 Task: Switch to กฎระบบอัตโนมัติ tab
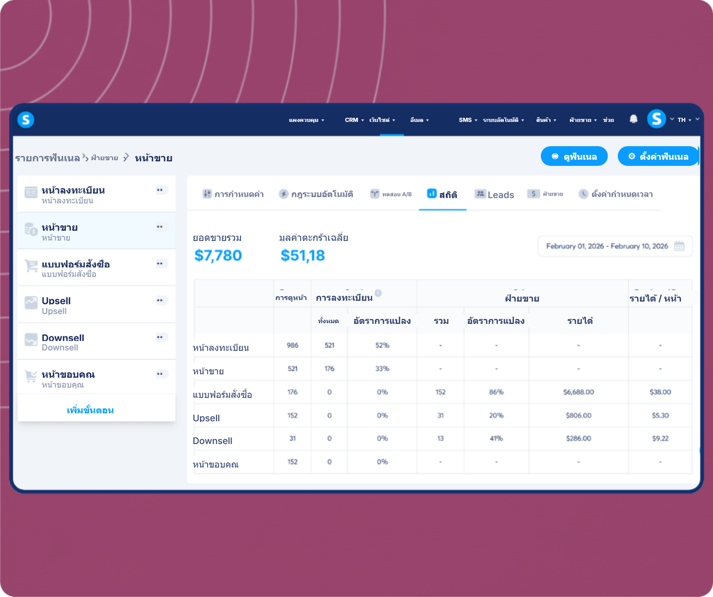coord(316,194)
